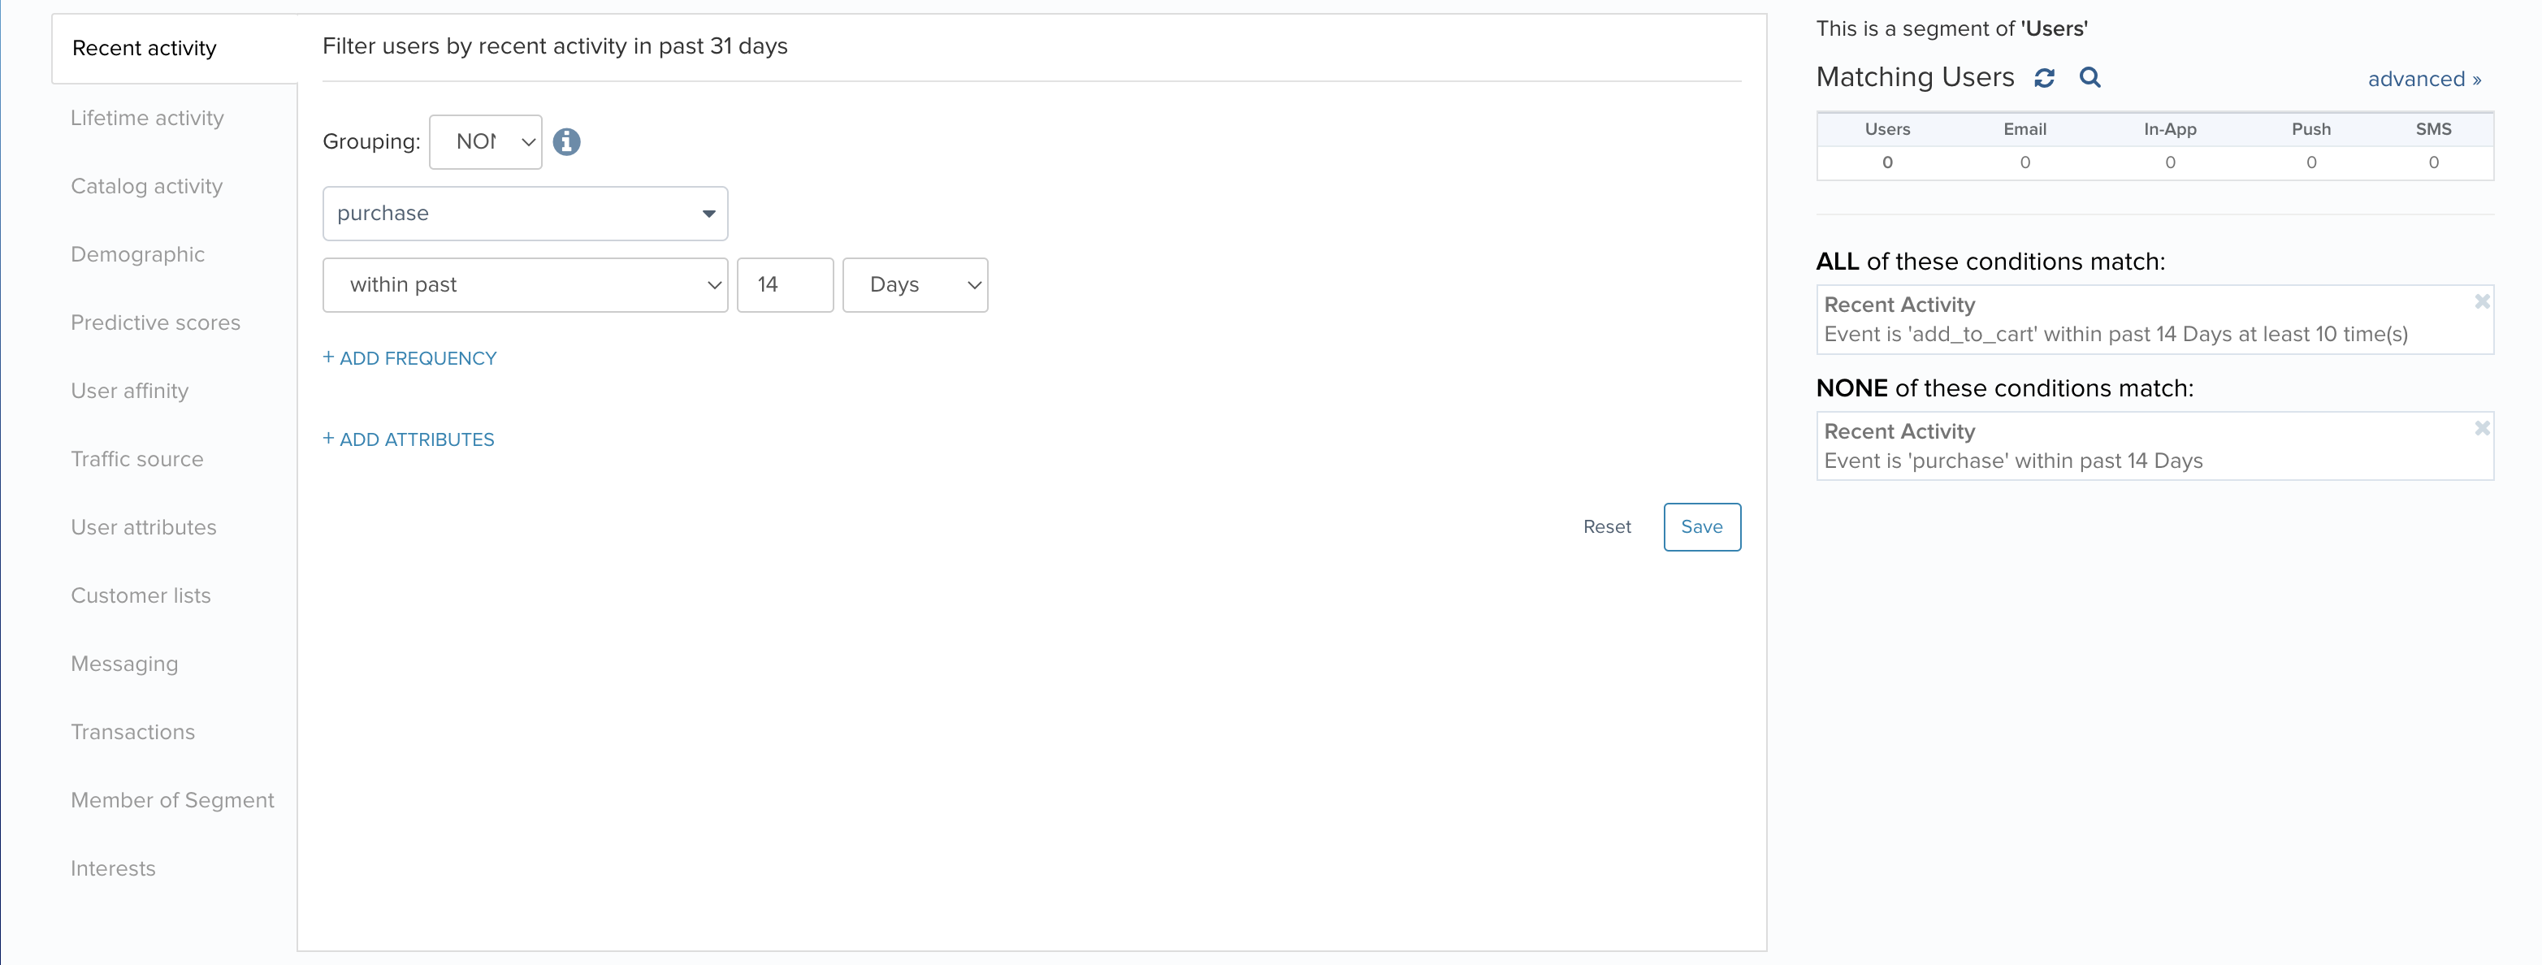Click the Push column header

coord(2310,129)
